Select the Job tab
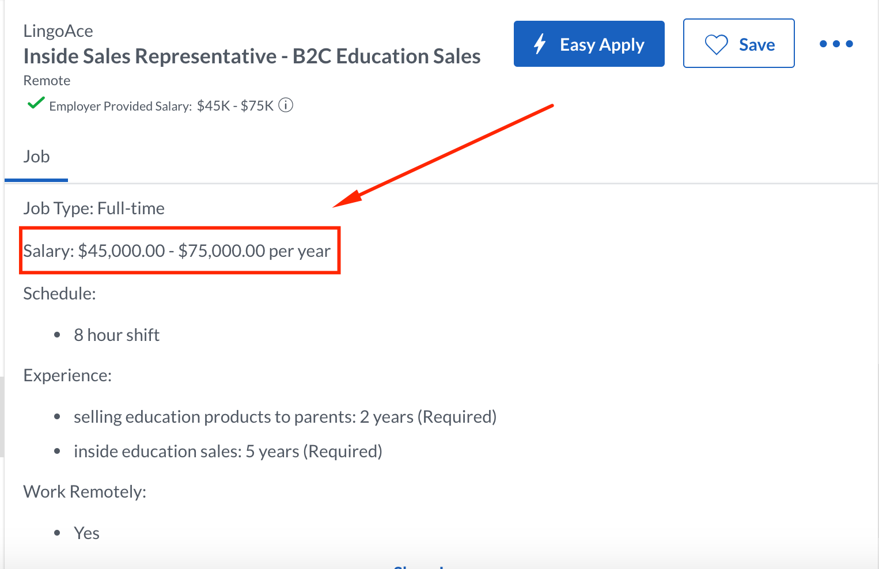The image size is (879, 569). 36,157
